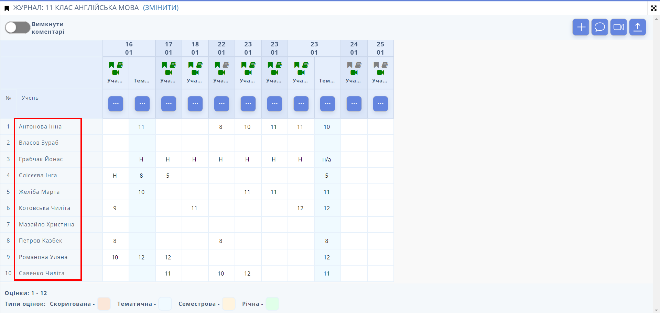The height and width of the screenshot is (313, 660).
Task: Toggle the 'Вимкнути коментарі' switch
Action: click(18, 27)
